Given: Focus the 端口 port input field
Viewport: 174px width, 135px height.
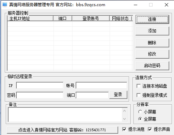Looking at the screenshot, I should 92,95.
